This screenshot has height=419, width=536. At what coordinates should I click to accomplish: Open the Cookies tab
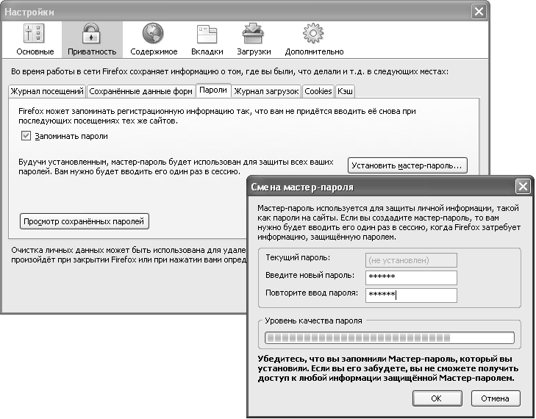(x=318, y=91)
